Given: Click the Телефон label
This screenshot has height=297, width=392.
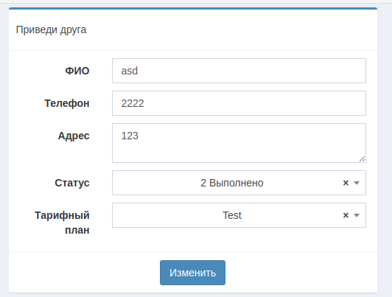Looking at the screenshot, I should pyautogui.click(x=67, y=103).
